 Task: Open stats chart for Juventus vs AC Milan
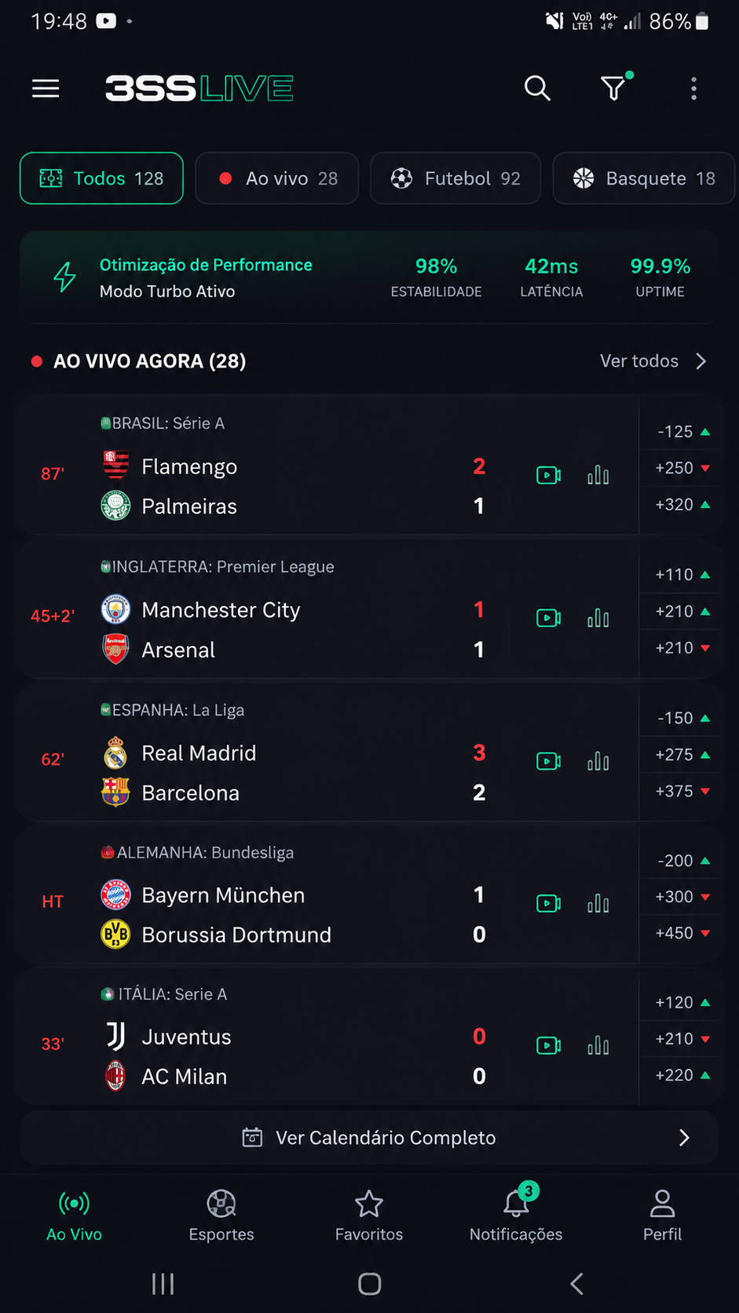pyautogui.click(x=598, y=1045)
